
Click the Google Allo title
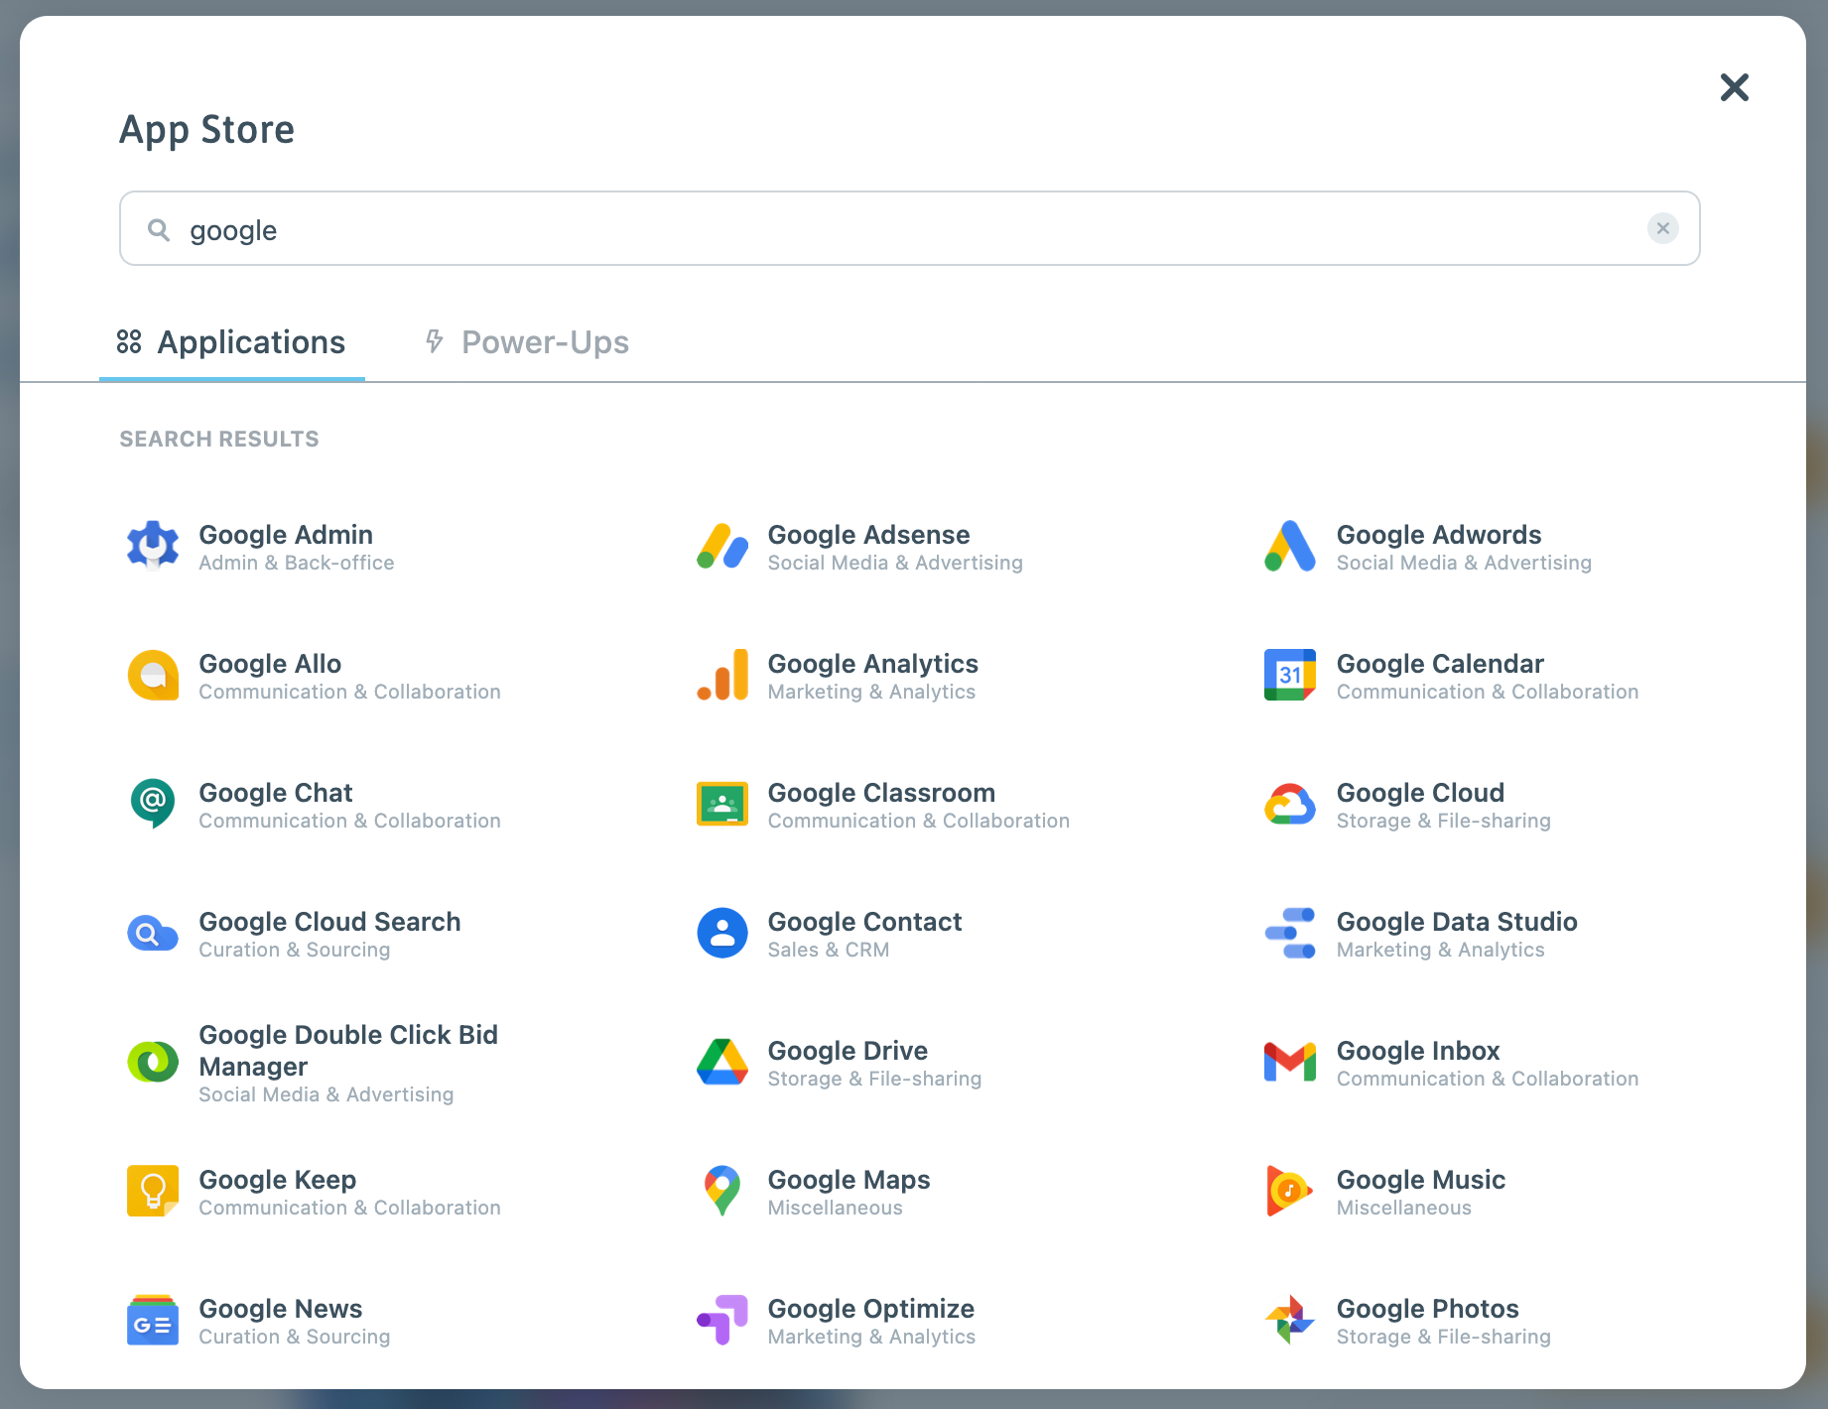[270, 664]
